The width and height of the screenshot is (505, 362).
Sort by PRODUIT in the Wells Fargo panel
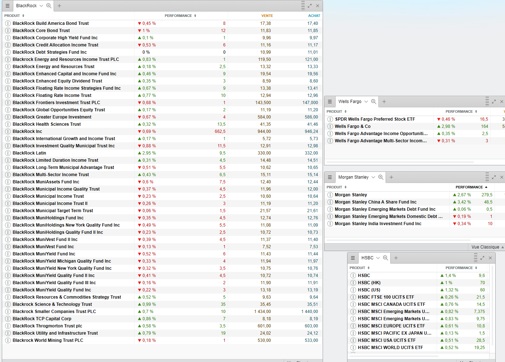point(337,112)
